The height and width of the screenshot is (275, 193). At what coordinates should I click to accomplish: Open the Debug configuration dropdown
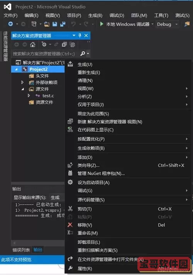176,24
